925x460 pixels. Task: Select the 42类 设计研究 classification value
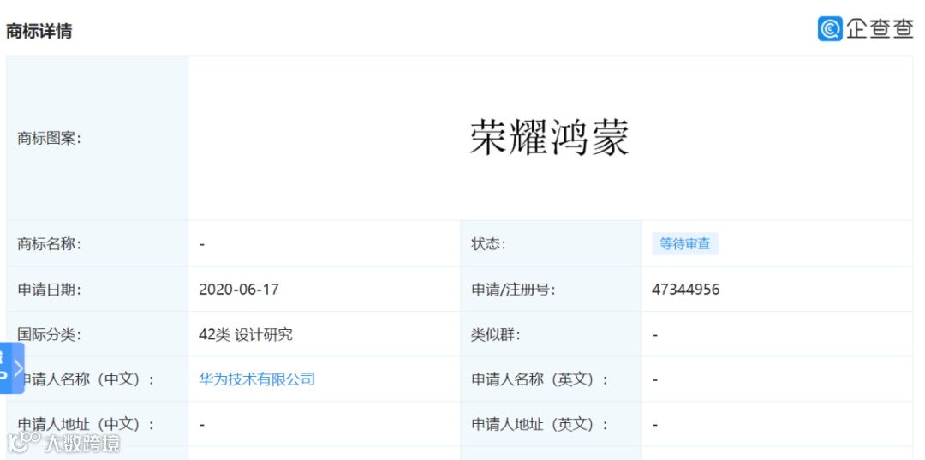pos(246,335)
